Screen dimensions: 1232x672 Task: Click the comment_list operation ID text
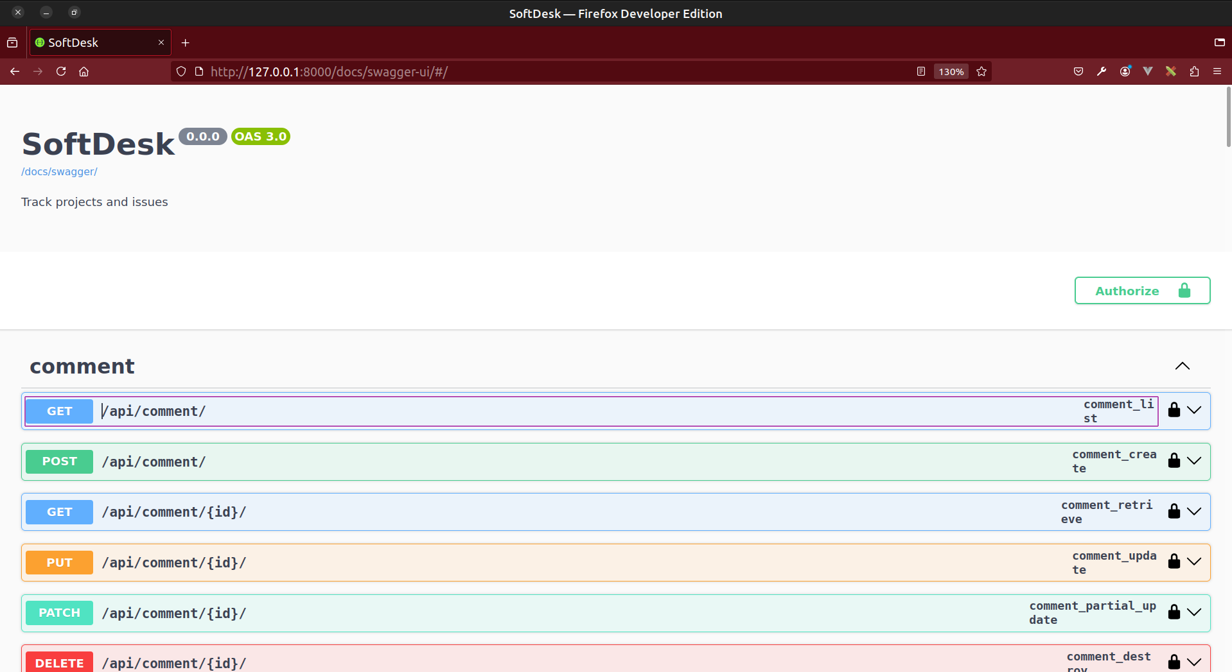coord(1119,411)
